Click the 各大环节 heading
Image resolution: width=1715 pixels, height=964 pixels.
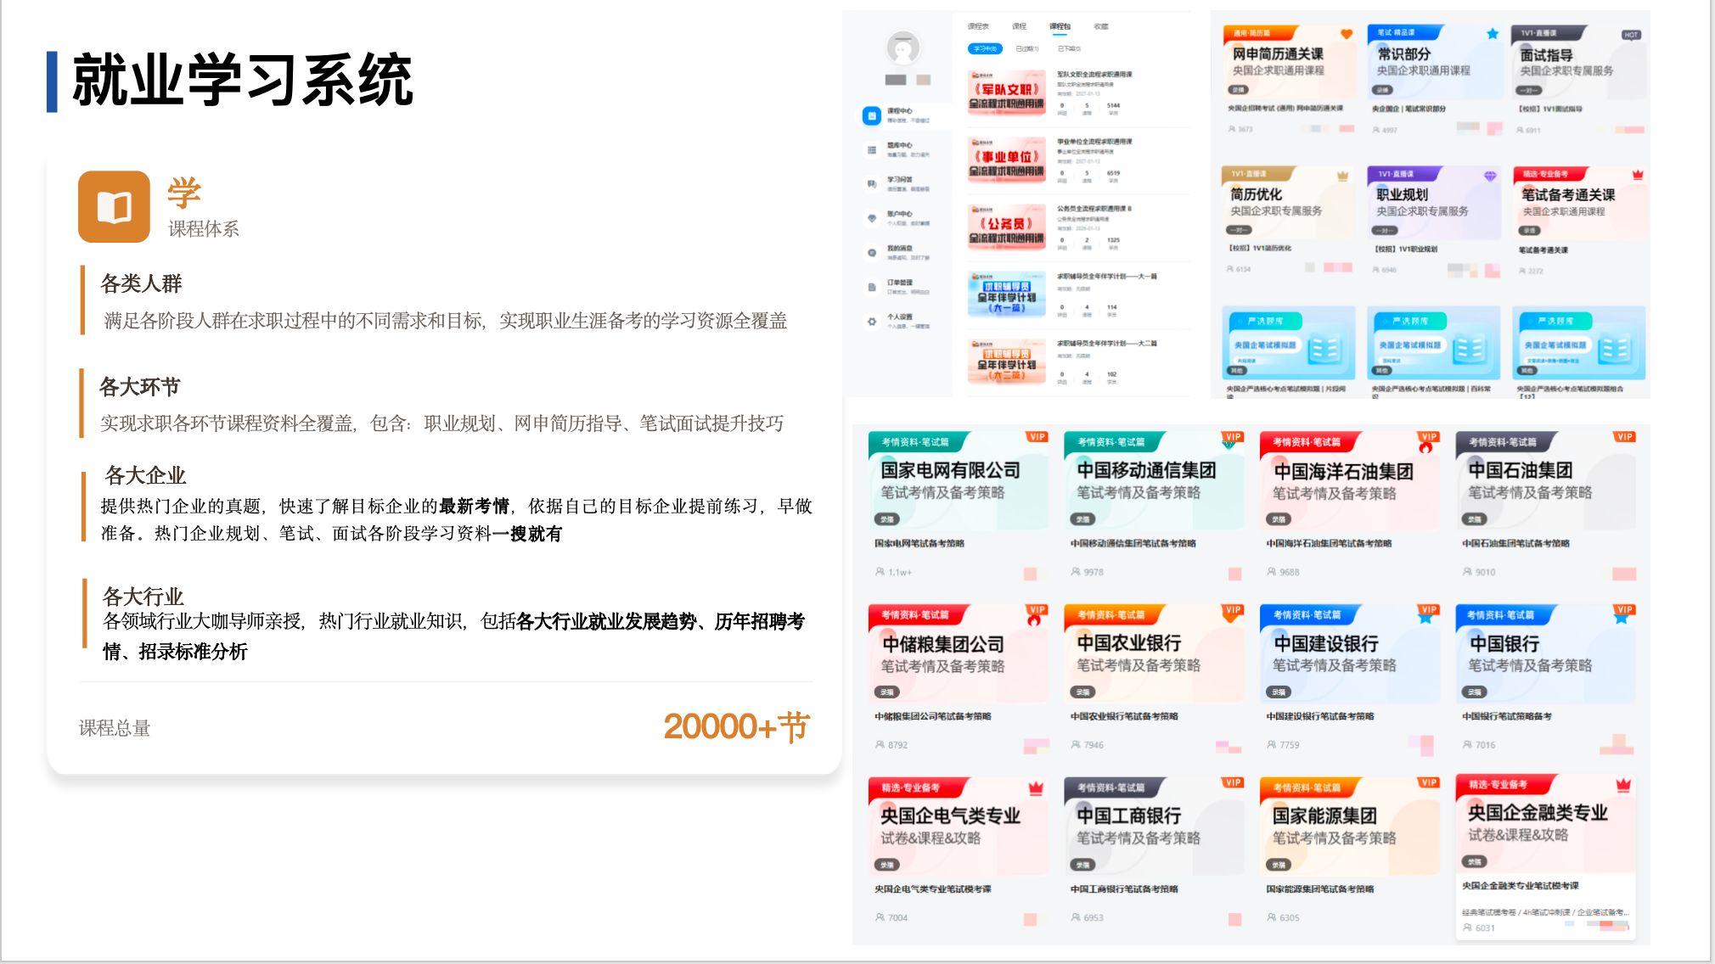point(140,387)
